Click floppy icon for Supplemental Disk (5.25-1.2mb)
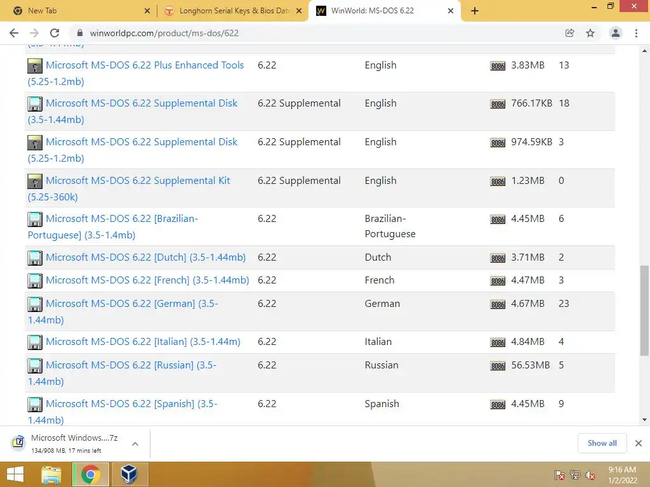The image size is (650, 487). [35, 143]
